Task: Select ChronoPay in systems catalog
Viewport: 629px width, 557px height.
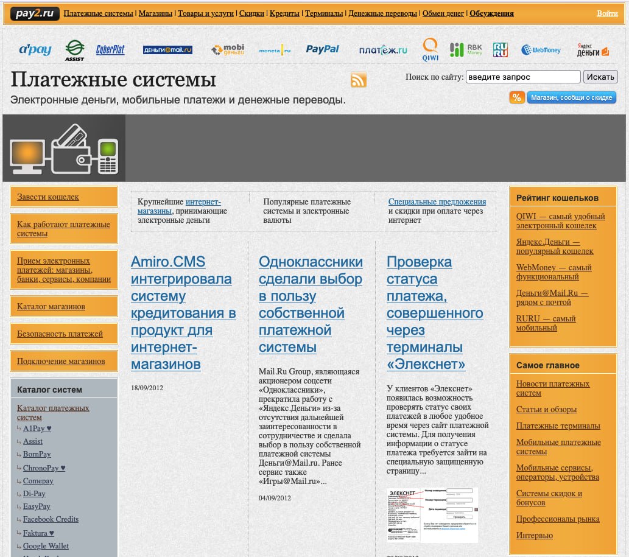Action: (x=44, y=468)
